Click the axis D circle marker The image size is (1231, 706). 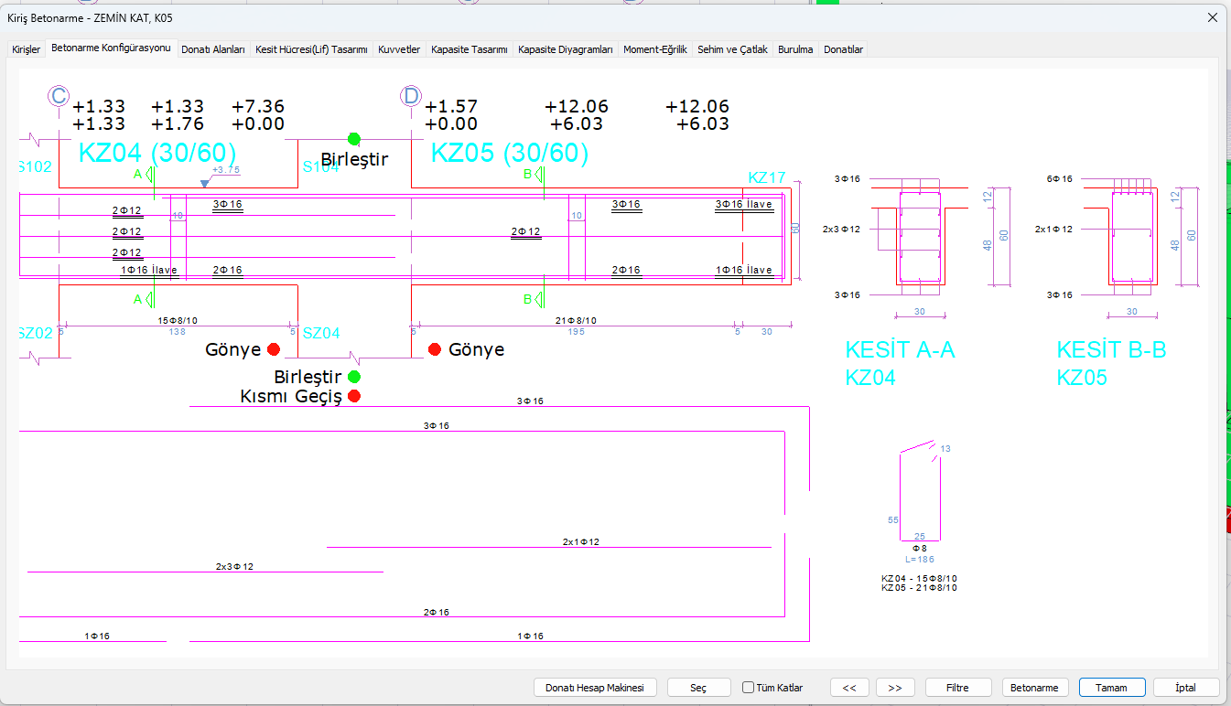[411, 96]
